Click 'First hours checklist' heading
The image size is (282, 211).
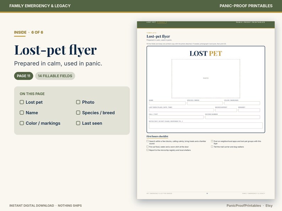[157, 136]
